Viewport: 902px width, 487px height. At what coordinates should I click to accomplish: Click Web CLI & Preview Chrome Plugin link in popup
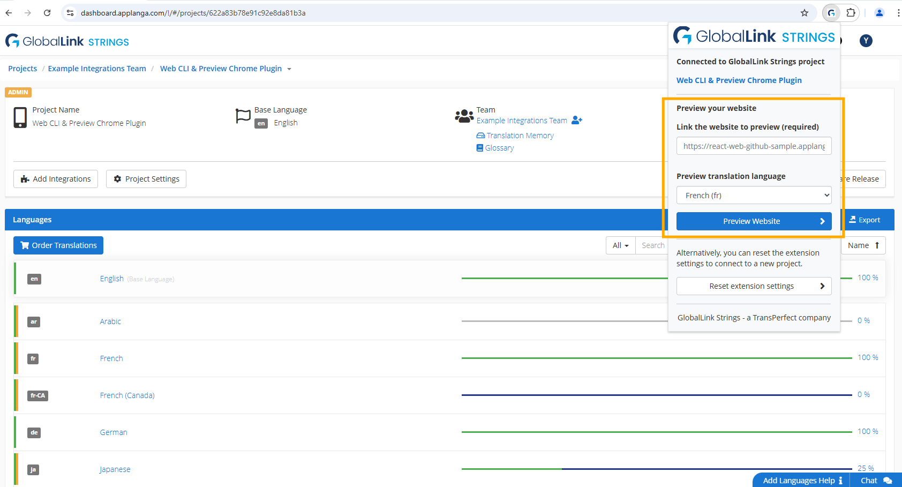739,80
